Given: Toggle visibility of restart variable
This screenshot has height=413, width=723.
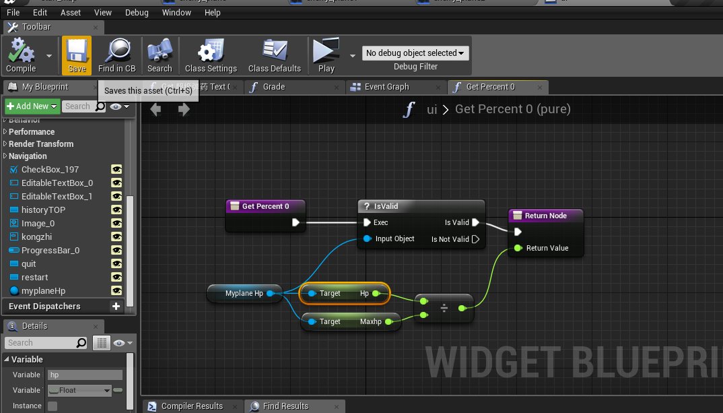Looking at the screenshot, I should coord(116,277).
